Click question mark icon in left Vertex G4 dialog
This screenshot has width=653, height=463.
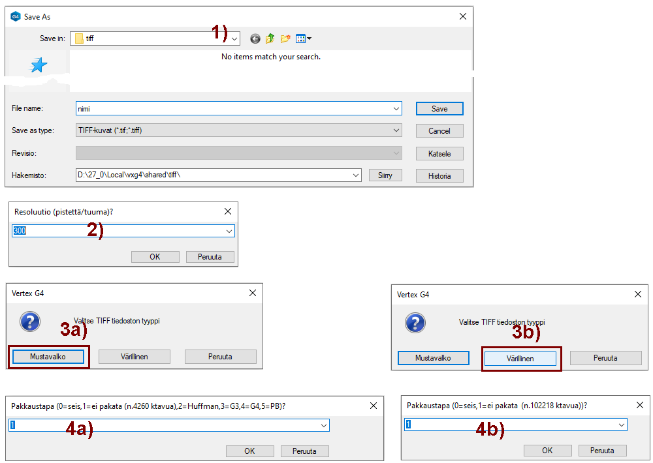pyautogui.click(x=30, y=321)
